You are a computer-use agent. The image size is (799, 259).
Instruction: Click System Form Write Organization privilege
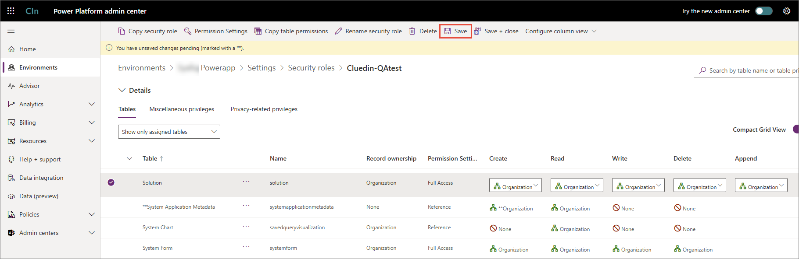click(x=632, y=249)
